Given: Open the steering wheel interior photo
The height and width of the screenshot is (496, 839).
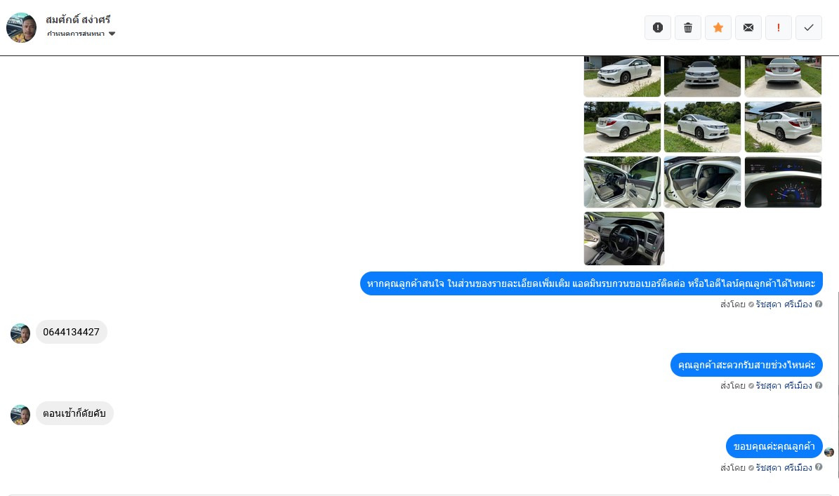Looking at the screenshot, I should (624, 239).
